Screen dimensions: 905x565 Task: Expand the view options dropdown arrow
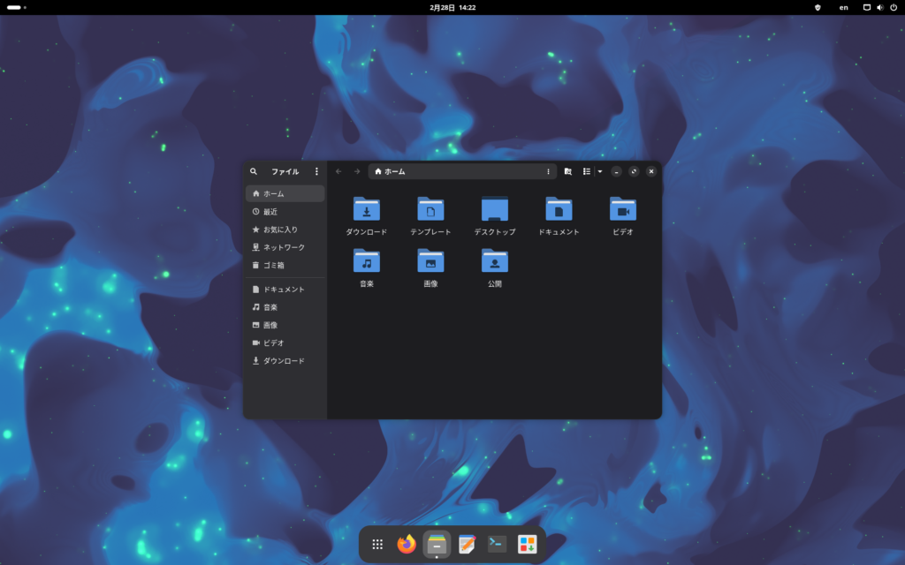600,171
